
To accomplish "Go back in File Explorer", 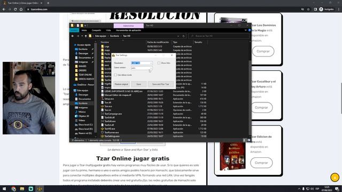I will [x=73, y=36].
